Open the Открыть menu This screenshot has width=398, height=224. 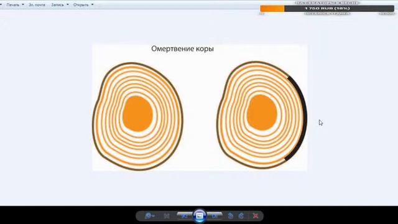pos(81,5)
